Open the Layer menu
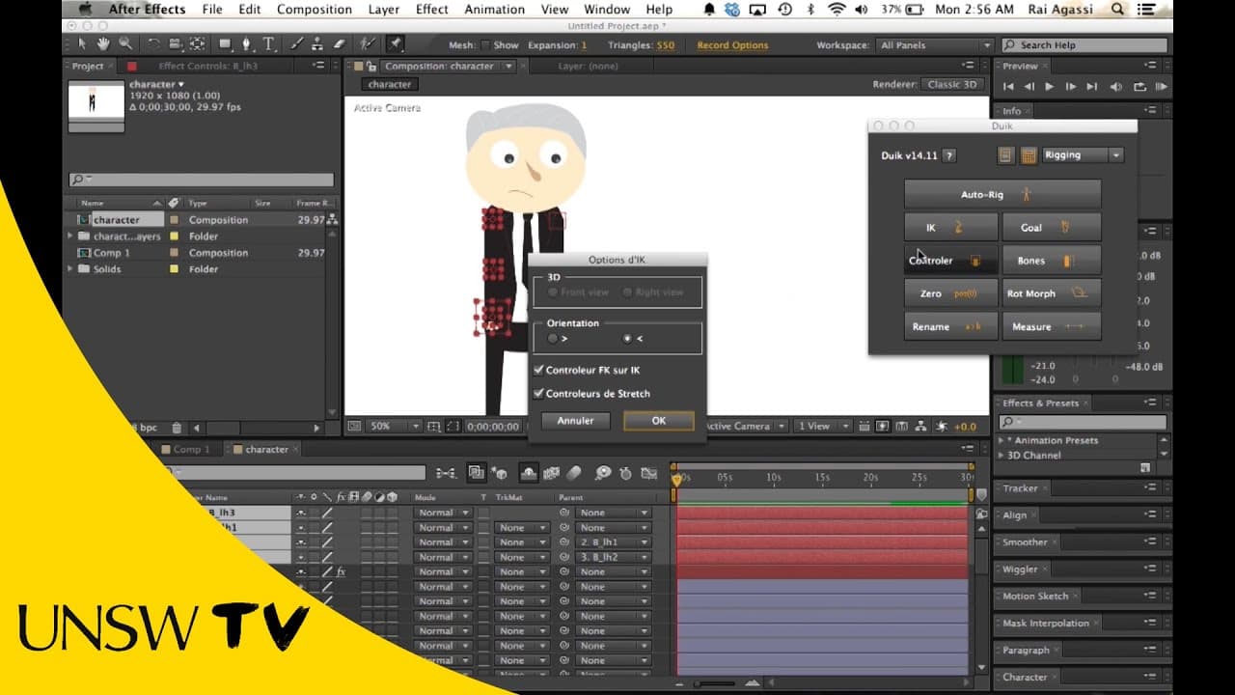 click(x=384, y=10)
